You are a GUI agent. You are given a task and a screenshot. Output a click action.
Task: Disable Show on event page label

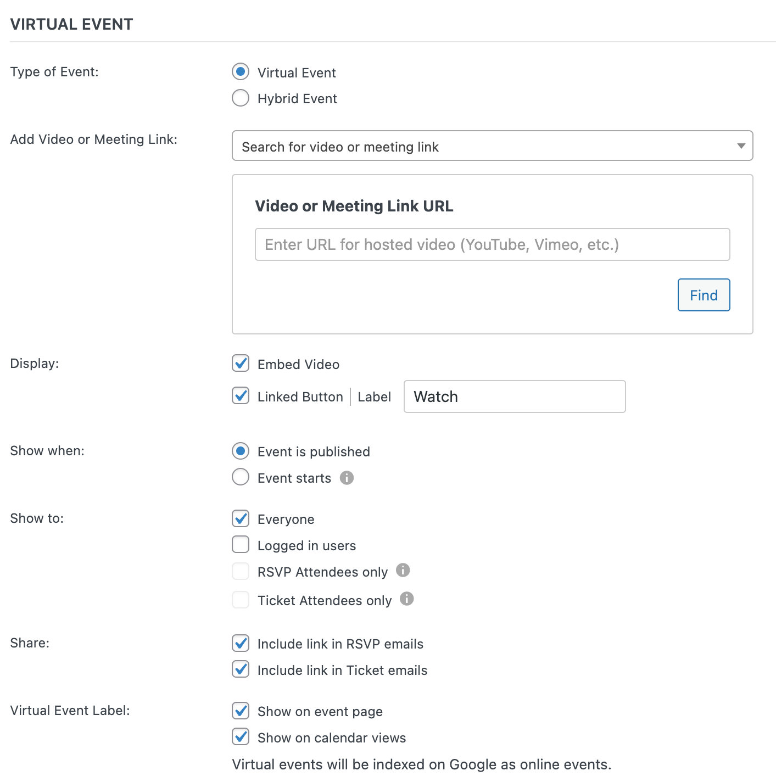(x=241, y=711)
